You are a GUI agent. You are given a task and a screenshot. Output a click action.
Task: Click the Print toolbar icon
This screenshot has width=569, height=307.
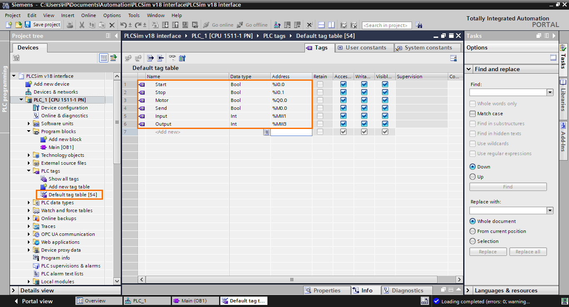(70, 25)
